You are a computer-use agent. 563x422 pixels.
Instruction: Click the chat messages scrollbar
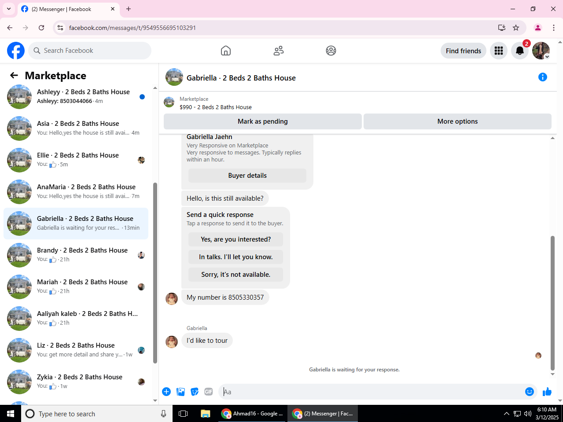tap(552, 304)
